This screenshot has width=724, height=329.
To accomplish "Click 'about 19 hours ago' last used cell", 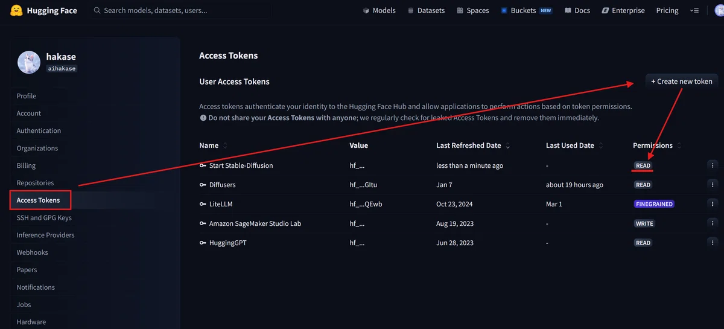I will (x=574, y=185).
